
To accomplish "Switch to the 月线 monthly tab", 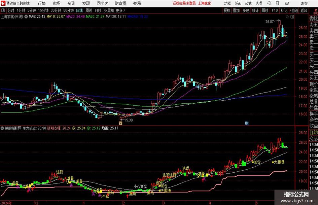I will (98, 10).
